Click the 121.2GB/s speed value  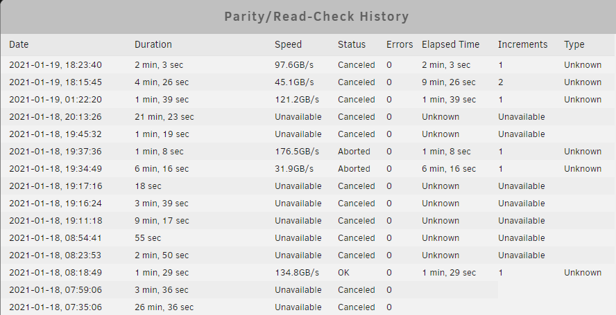coord(297,99)
